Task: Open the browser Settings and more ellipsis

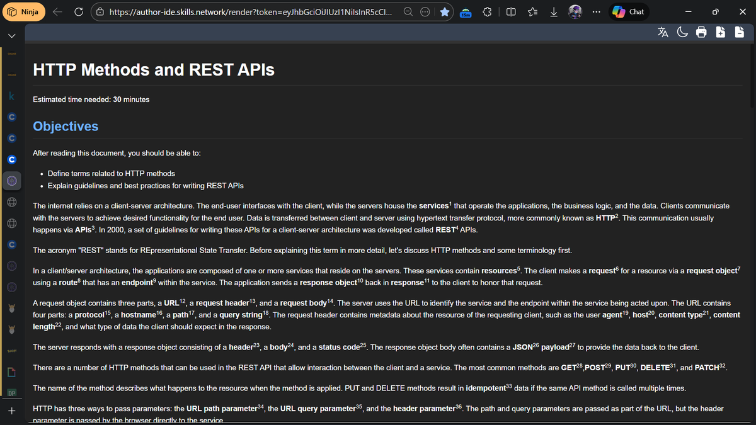Action: coord(596,12)
